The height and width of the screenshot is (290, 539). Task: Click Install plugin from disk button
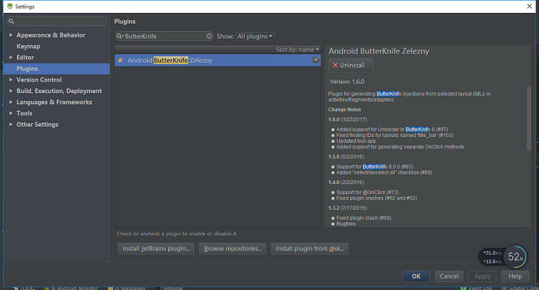(310, 249)
